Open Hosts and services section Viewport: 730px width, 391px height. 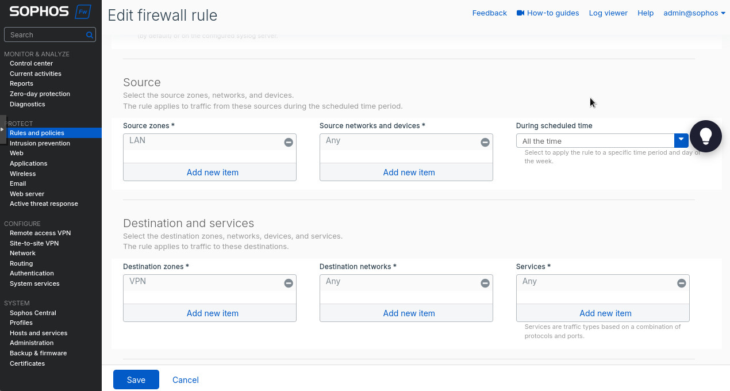[39, 333]
